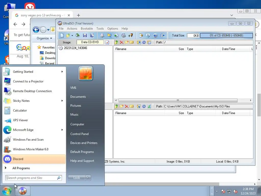Launch Discord from the Start menu

34,159
